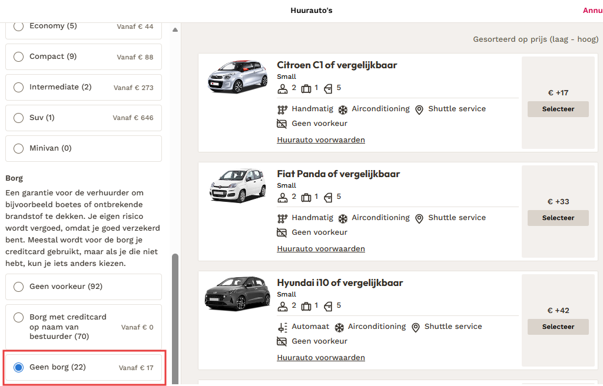Click the Citroen C1 car thumbnail
The width and height of the screenshot is (603, 386).
coord(237,76)
